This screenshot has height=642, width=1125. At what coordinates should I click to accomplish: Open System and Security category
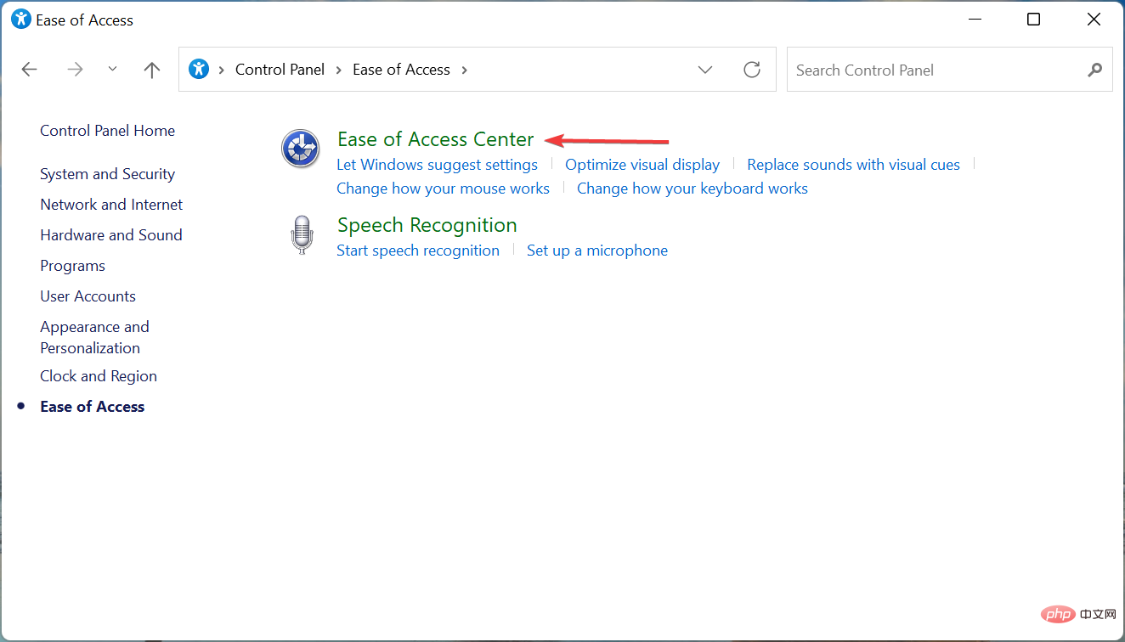point(107,174)
